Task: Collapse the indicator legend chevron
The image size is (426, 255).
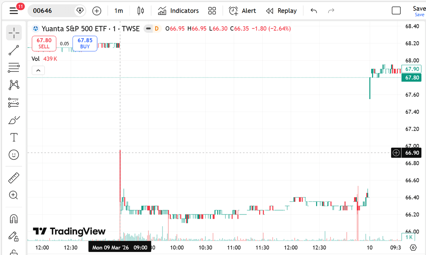Action: point(38,70)
